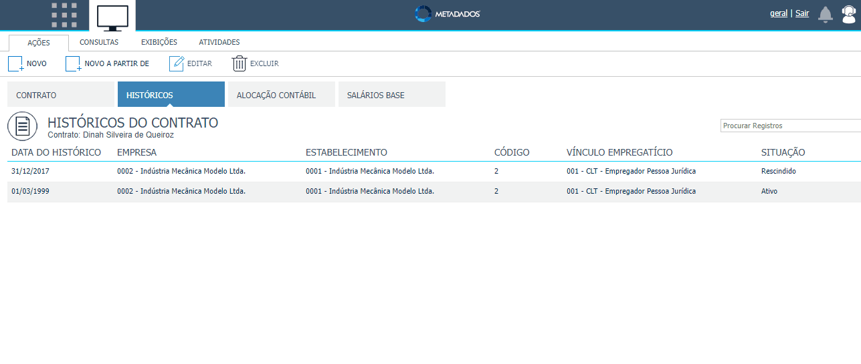Click the Rescindido status cell
The height and width of the screenshot is (364, 861).
[779, 172]
